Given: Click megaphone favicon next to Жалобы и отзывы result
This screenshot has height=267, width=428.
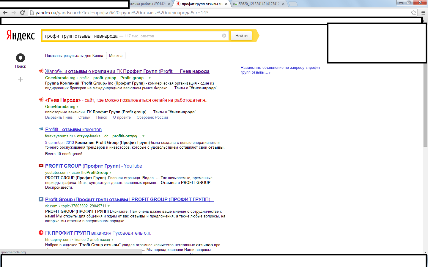Looking at the screenshot, I should click(41, 71).
